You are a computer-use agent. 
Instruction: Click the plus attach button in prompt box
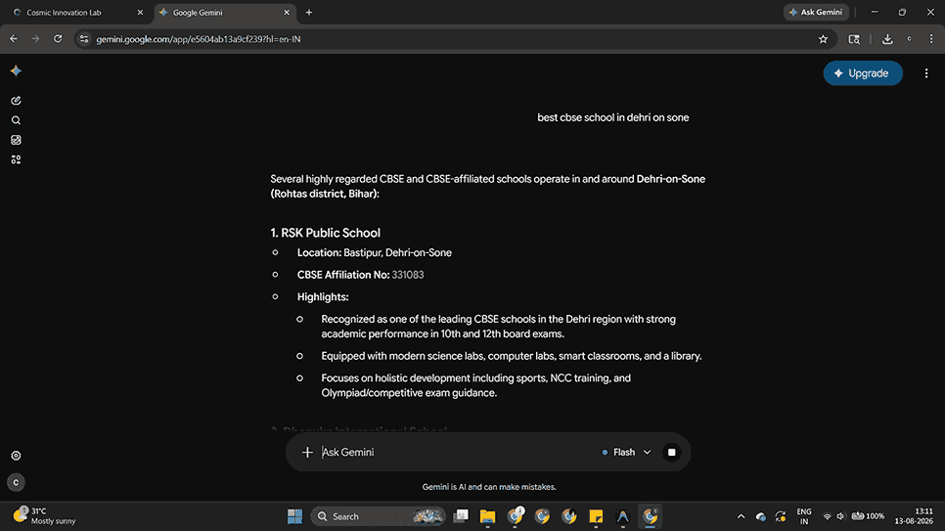[x=307, y=452]
